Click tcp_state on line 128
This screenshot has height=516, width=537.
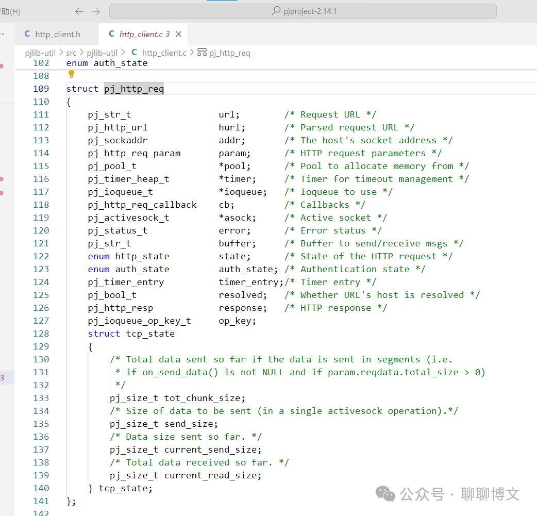point(150,334)
